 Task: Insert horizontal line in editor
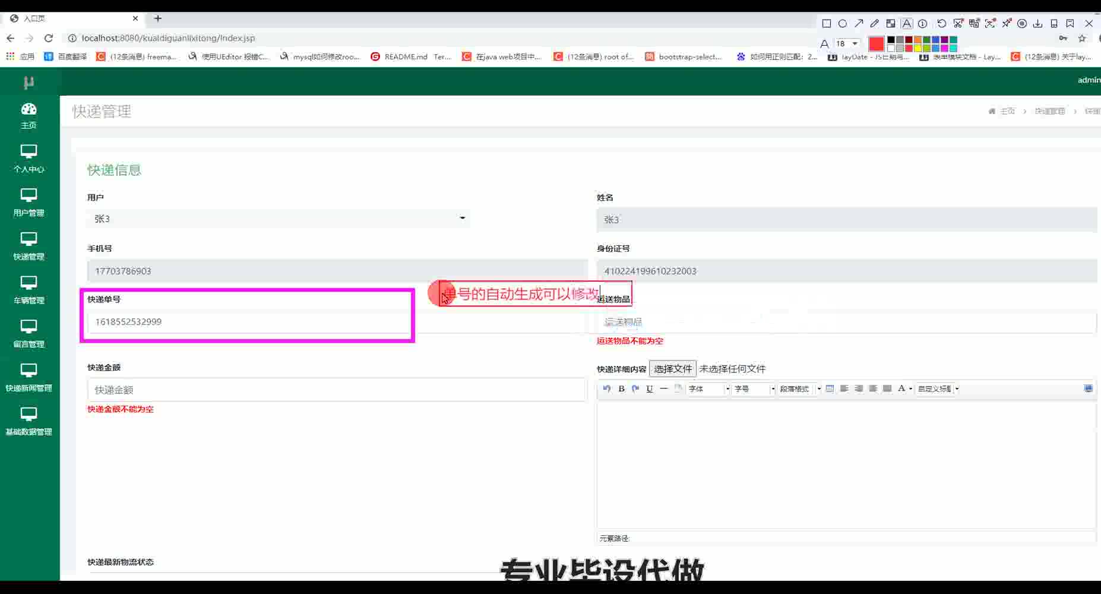click(x=664, y=389)
